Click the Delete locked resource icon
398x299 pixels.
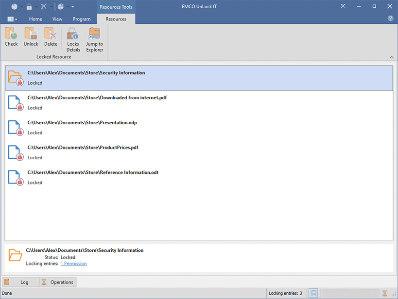click(x=51, y=34)
